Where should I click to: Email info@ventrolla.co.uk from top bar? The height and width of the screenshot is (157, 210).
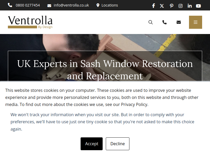71,5
